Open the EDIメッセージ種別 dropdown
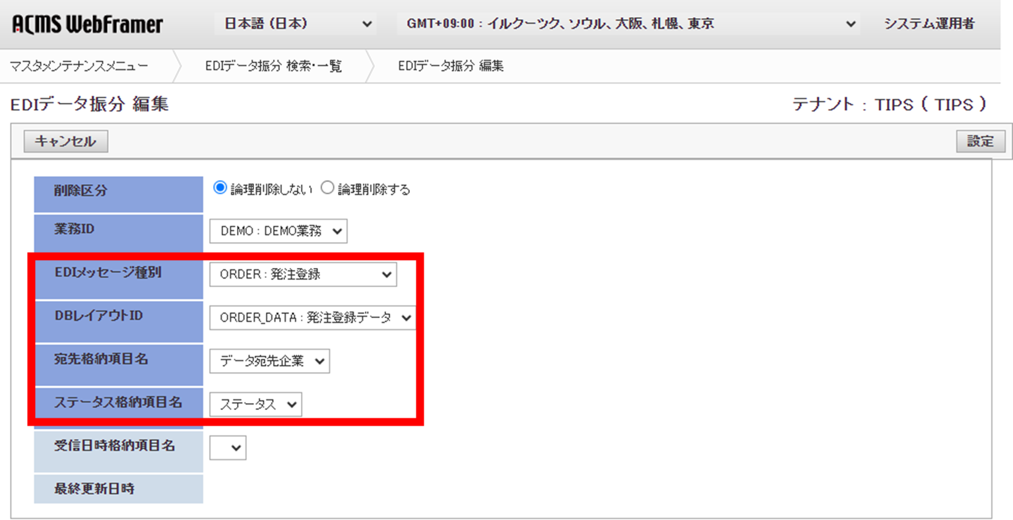This screenshot has height=520, width=1013. point(302,274)
